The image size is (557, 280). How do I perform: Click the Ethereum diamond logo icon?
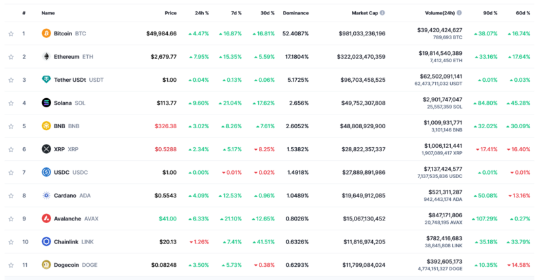click(x=46, y=56)
